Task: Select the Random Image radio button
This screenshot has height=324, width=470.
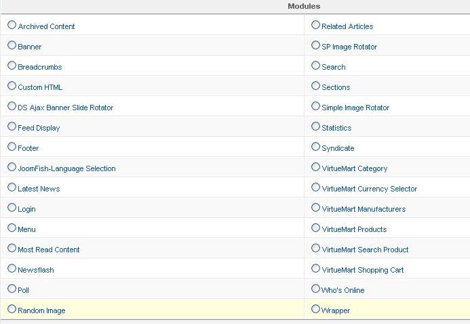Action: pos(12,308)
